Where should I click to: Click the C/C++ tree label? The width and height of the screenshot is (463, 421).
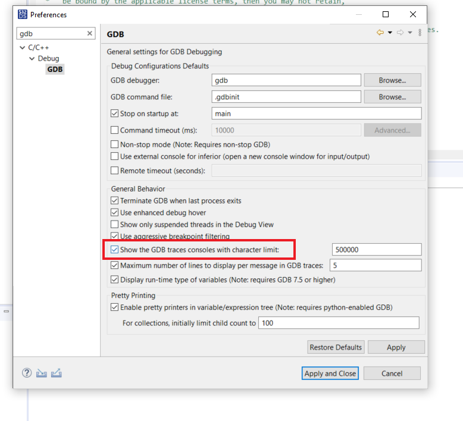39,48
